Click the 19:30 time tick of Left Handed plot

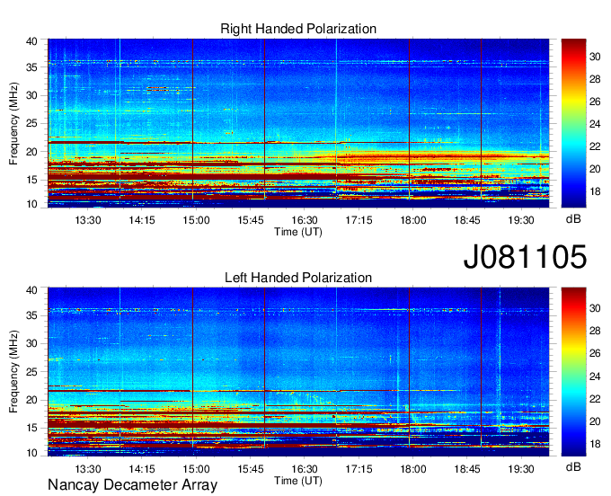point(521,469)
